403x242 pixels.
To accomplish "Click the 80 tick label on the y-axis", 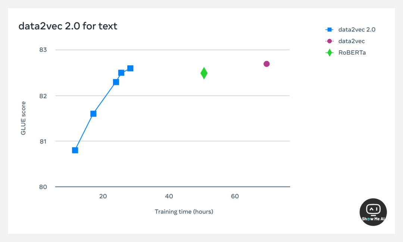I will [x=43, y=187].
